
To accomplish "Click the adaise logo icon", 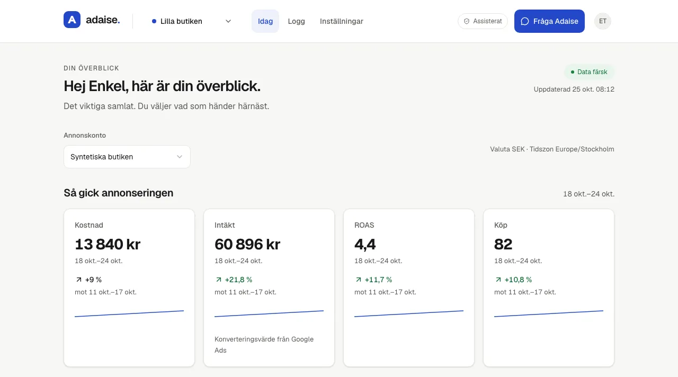I will 72,20.
